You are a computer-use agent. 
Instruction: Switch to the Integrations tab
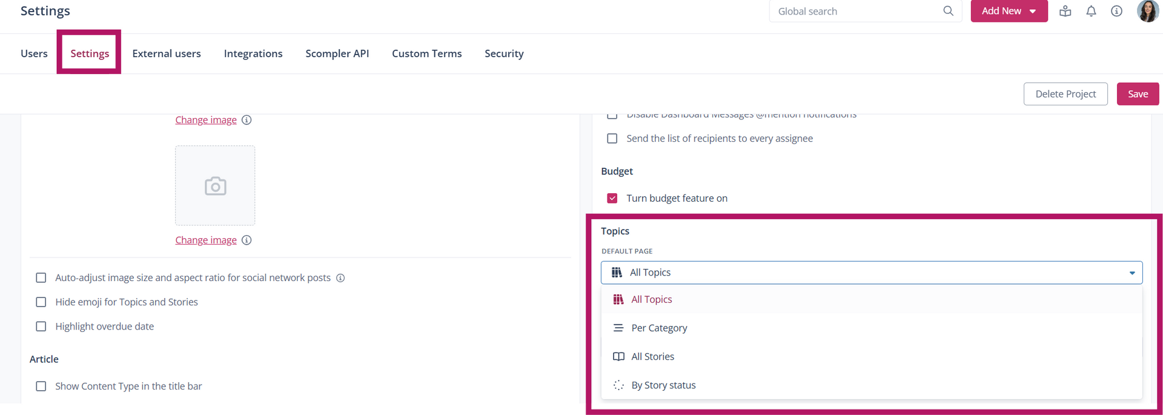253,53
